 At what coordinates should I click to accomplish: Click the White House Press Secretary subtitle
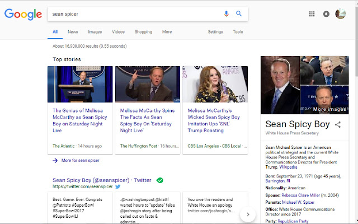(x=292, y=133)
